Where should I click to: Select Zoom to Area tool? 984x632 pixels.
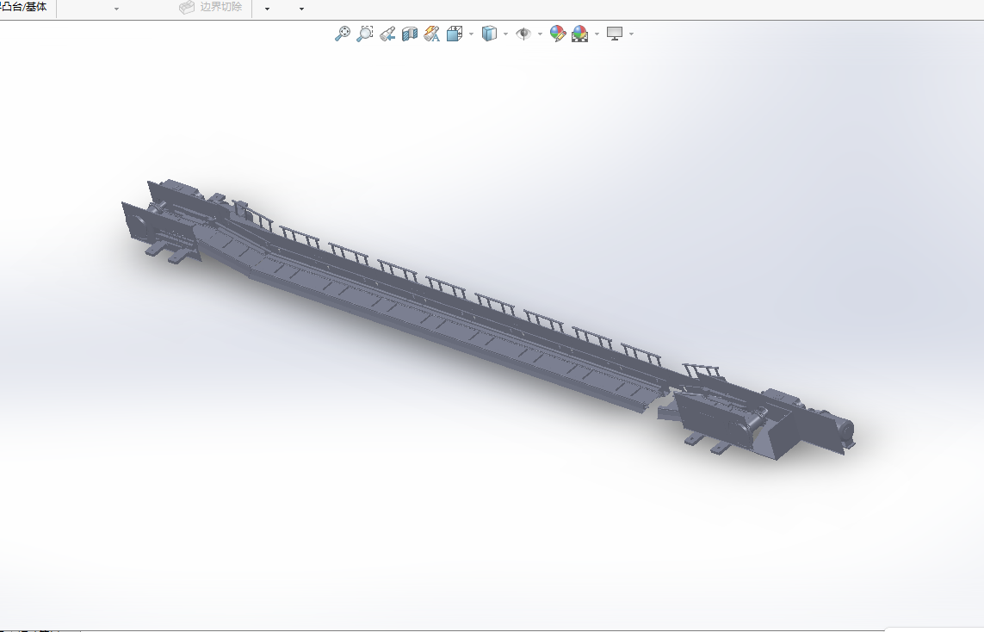pos(365,34)
